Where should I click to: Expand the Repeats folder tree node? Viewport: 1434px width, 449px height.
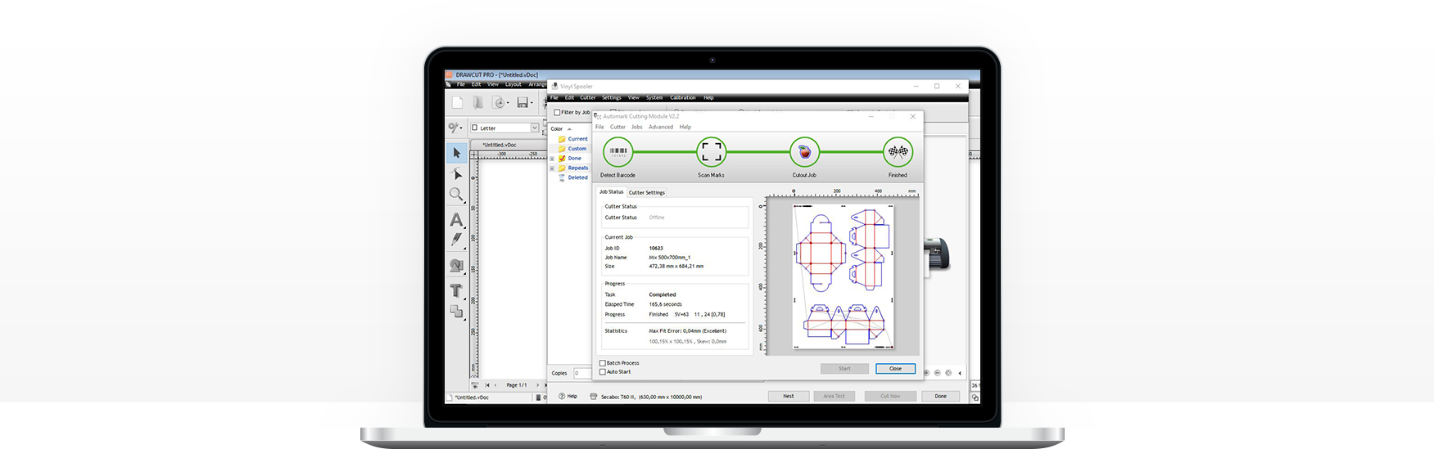click(552, 168)
